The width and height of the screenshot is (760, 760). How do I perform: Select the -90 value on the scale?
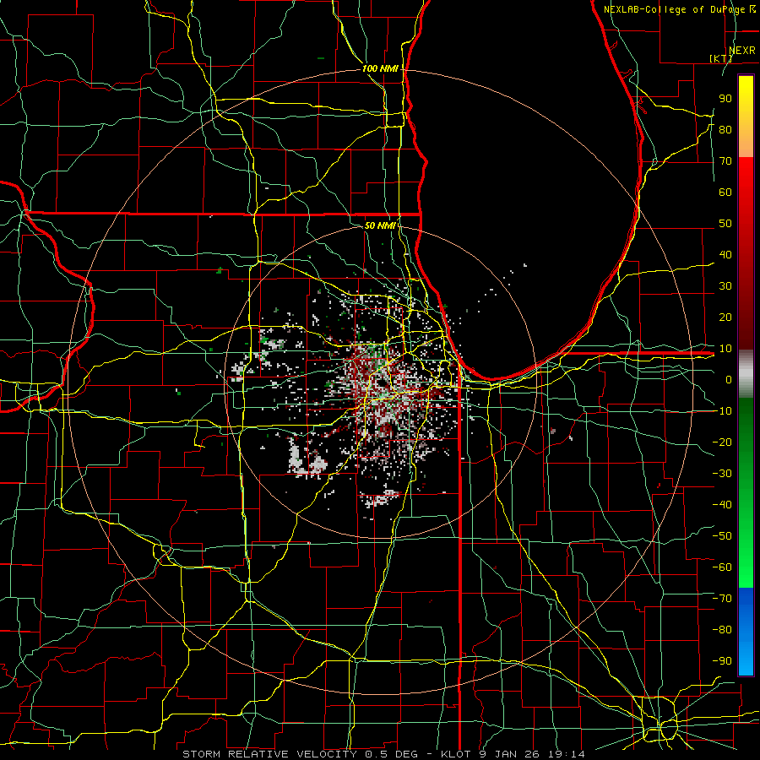[722, 661]
